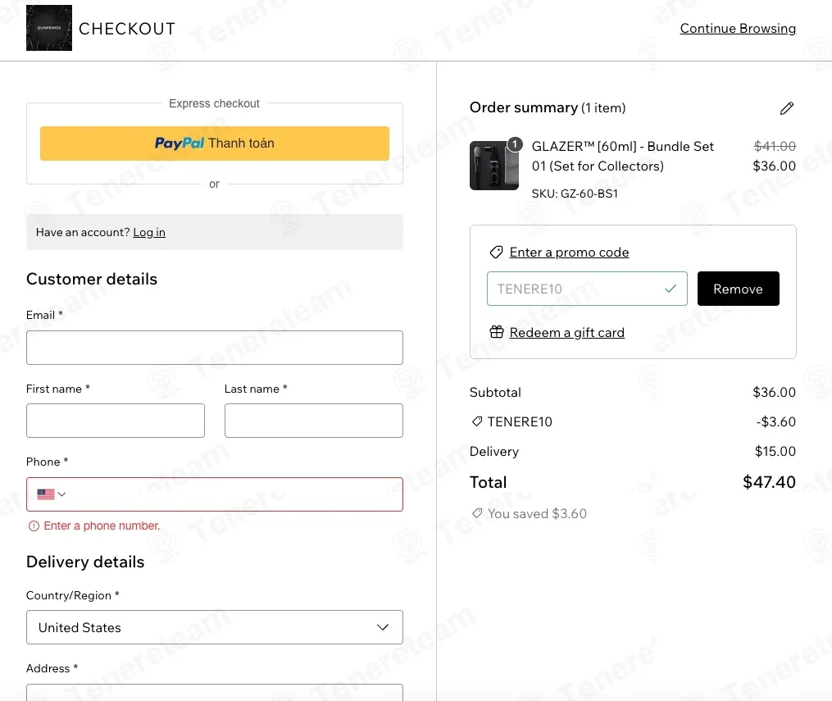832x701 pixels.
Task: Click the TENERE10 promo code field
Action: pyautogui.click(x=587, y=289)
